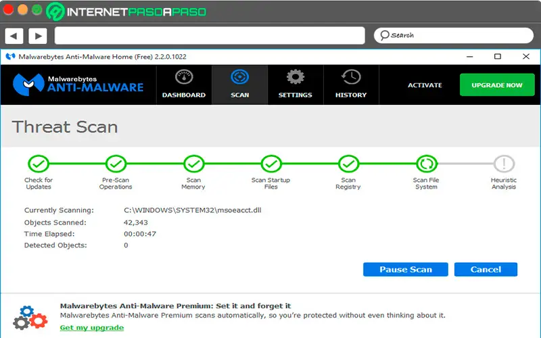
Task: Click the Scan Startup Files checkmark icon
Action: (x=271, y=164)
